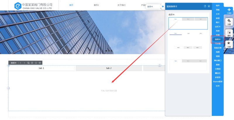Select 按钮 in the component sidebar
The height and width of the screenshot is (120, 234).
[x=218, y=18]
